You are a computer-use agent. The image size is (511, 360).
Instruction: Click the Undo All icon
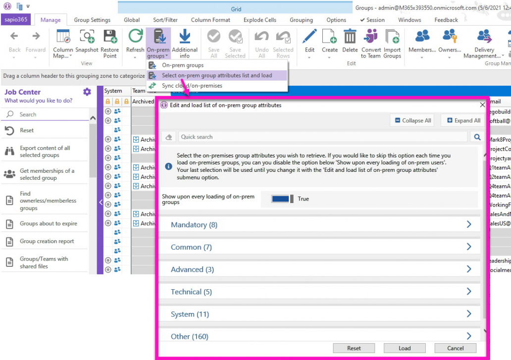coord(262,37)
